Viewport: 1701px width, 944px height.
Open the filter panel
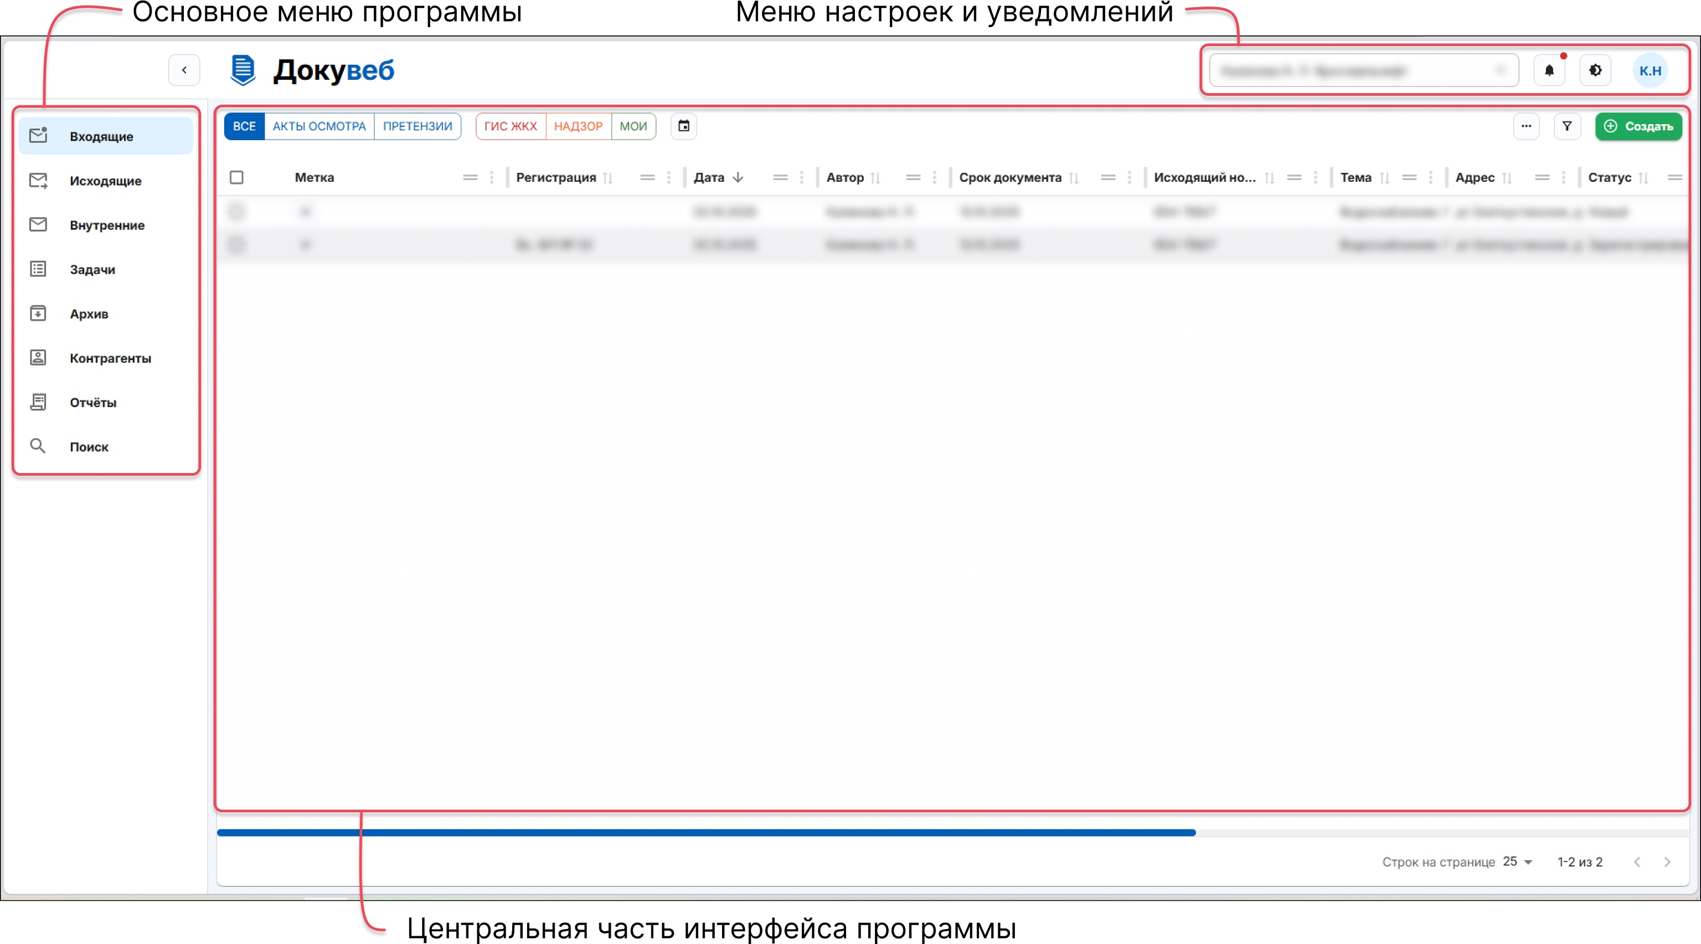click(1567, 126)
